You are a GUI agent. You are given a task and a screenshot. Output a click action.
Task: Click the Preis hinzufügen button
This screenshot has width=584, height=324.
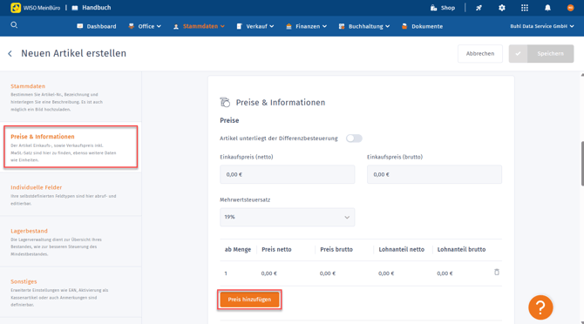click(249, 300)
